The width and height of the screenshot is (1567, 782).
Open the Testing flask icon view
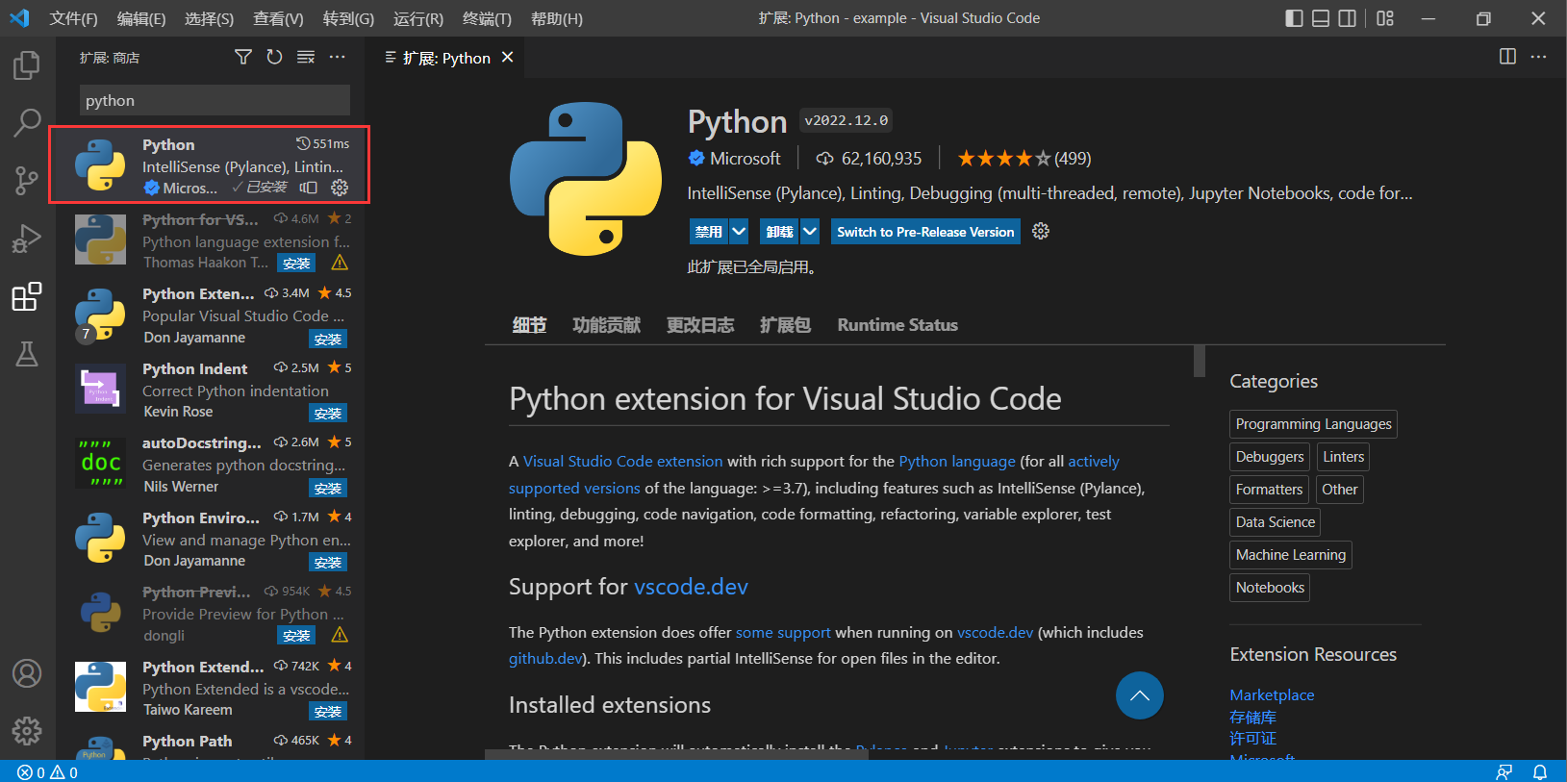[27, 354]
